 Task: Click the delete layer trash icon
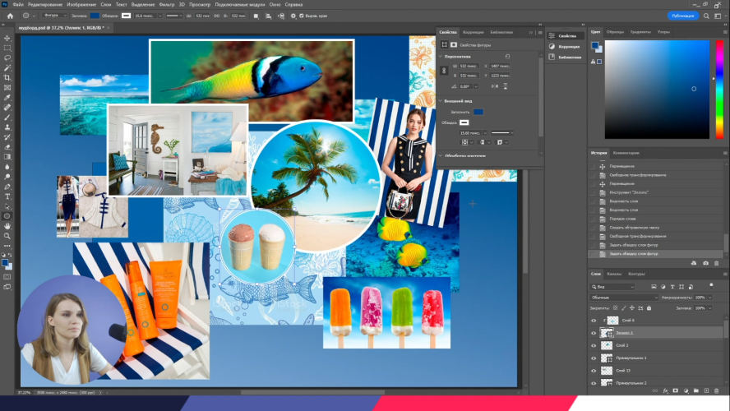tap(717, 391)
